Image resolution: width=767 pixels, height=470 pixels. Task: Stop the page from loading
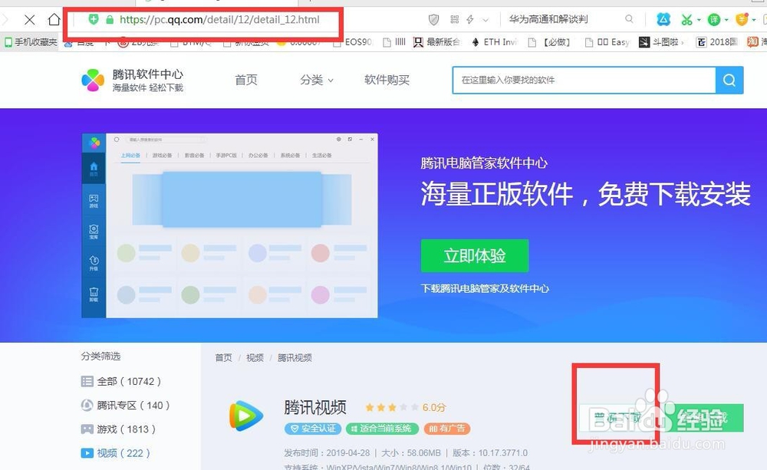(x=30, y=20)
